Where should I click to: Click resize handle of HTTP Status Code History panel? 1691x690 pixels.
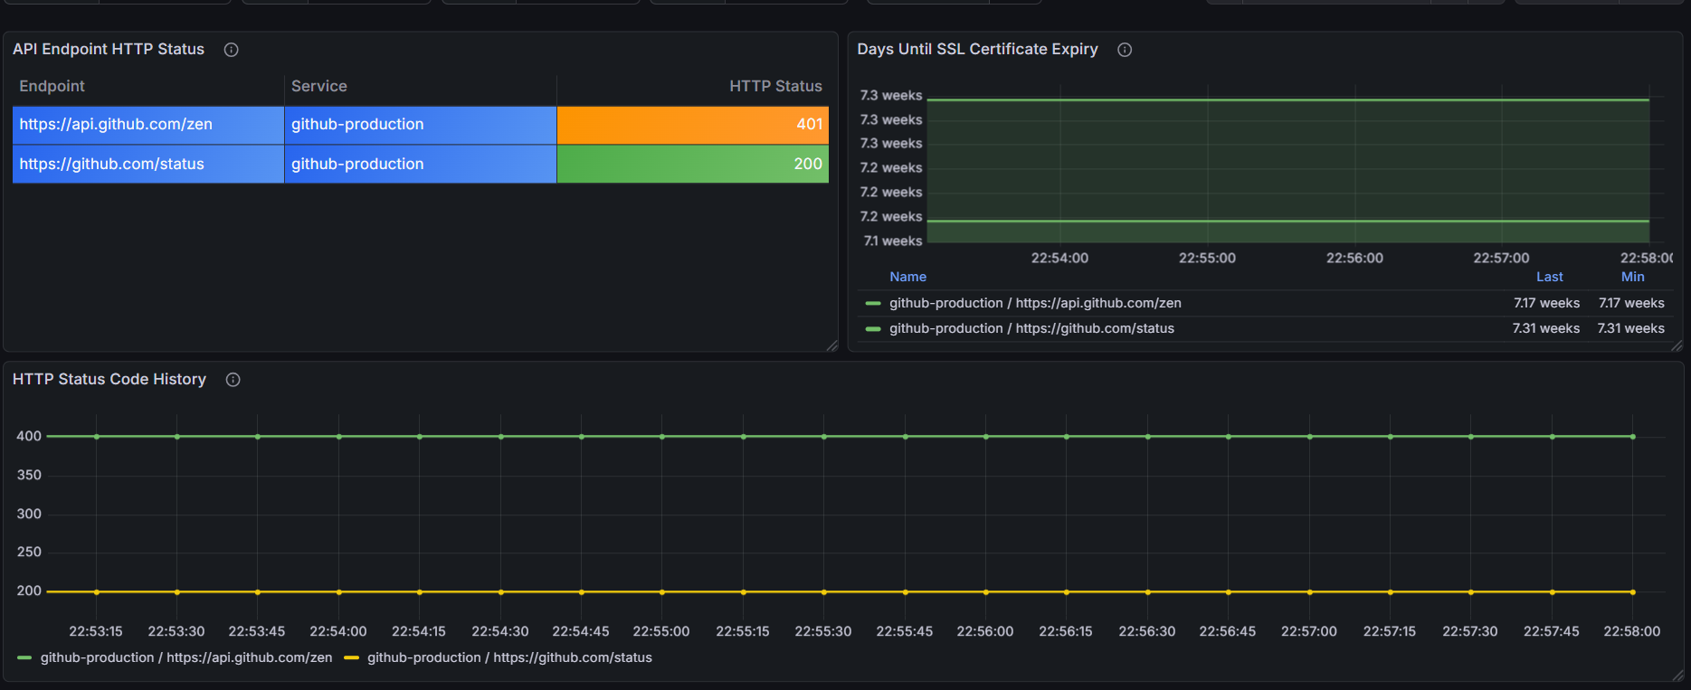1677,676
